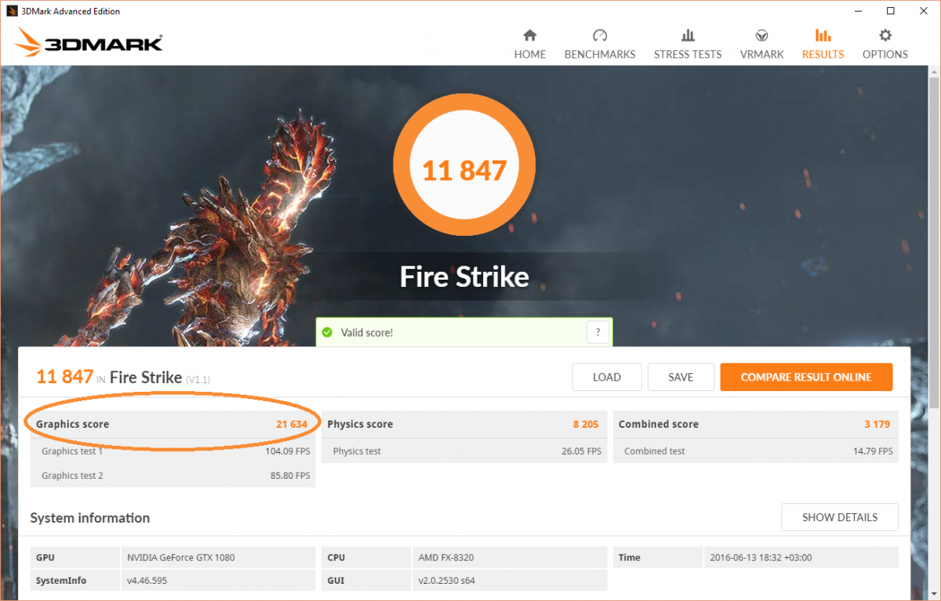Screen dimensions: 941x601
Task: Click the LOAD button
Action: click(x=607, y=377)
